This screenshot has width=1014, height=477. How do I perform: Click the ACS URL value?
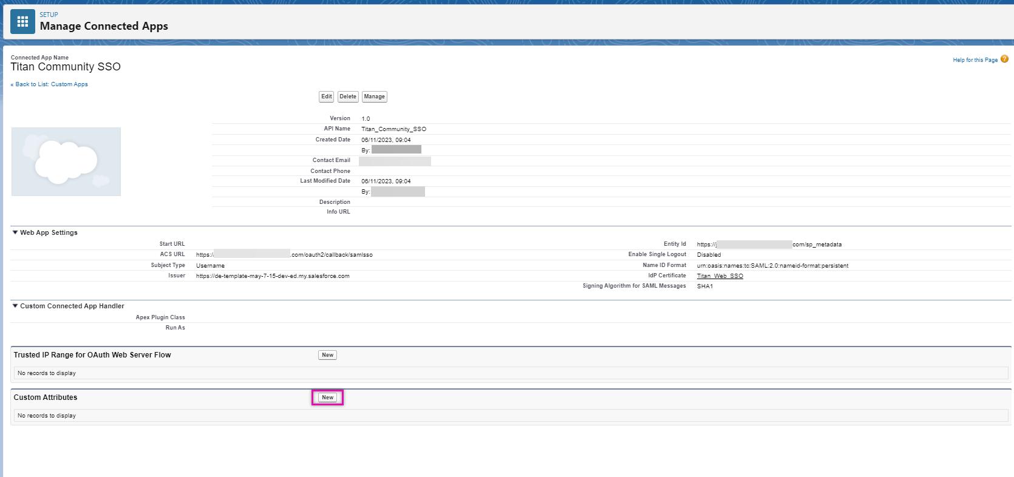point(284,255)
